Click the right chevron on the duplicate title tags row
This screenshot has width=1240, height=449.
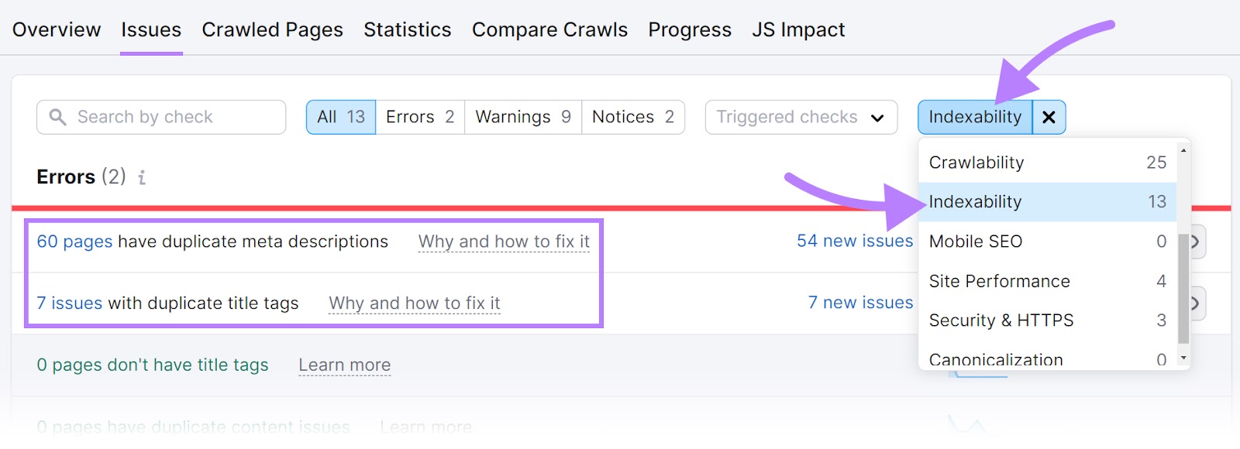pyautogui.click(x=1195, y=303)
